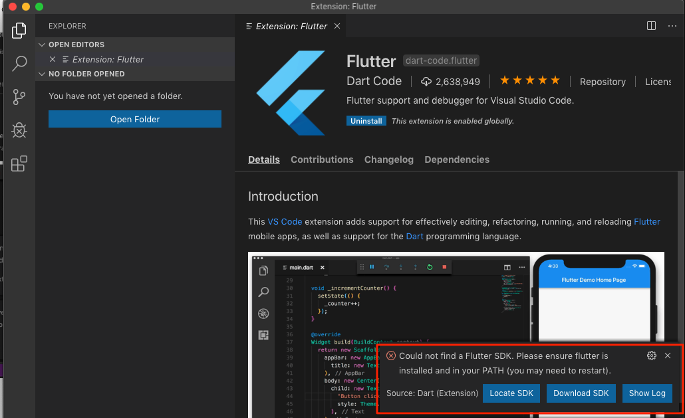Viewport: 685px width, 418px height.
Task: Open the Debug view in activity bar
Action: pyautogui.click(x=19, y=130)
